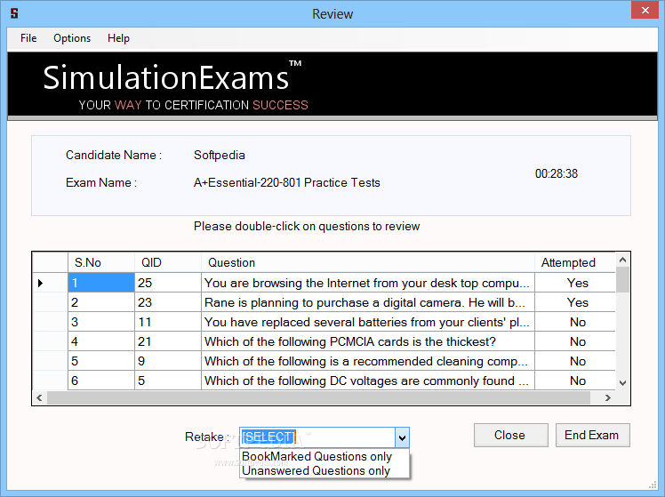Expand the Retake dropdown arrow
Image resolution: width=665 pixels, height=497 pixels.
(x=402, y=437)
